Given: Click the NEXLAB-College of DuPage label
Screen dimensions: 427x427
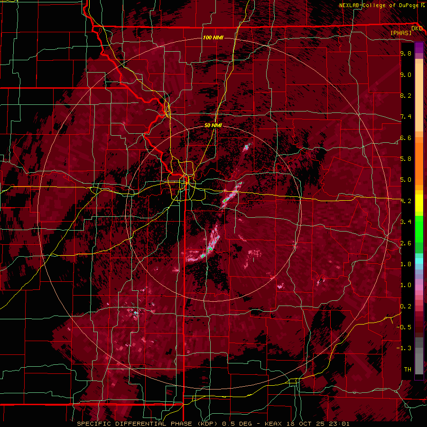Looking at the screenshot, I should [379, 5].
